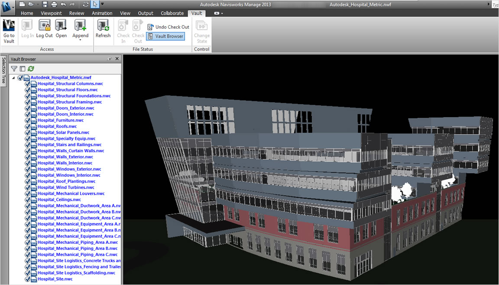Click the file icon of Hospital_Roofs.nwc
Viewport: 499px width, 285px height.
tap(34, 127)
